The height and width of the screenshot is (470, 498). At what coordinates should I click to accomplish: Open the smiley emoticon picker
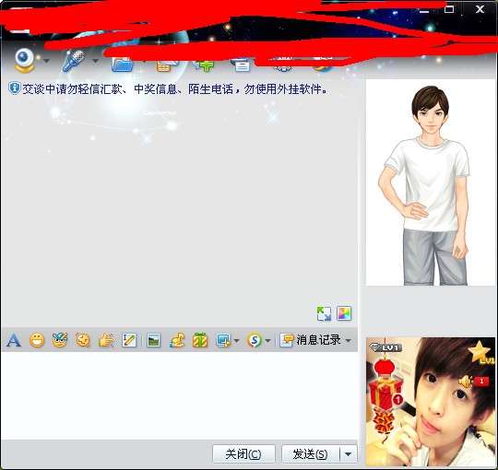point(37,341)
